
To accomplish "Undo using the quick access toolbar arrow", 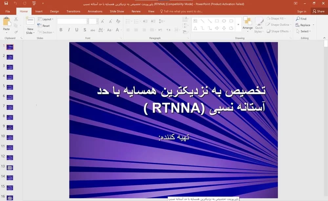I will click(15, 3).
